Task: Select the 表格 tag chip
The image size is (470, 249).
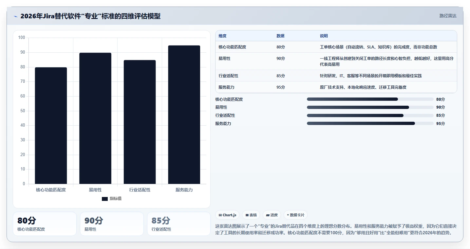Action: coord(251,215)
